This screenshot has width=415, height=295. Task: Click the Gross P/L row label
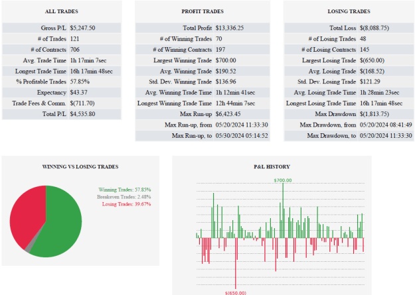point(54,28)
